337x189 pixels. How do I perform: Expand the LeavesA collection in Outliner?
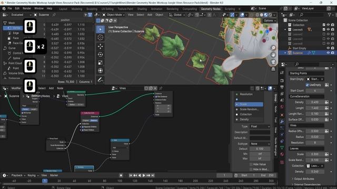(285, 29)
